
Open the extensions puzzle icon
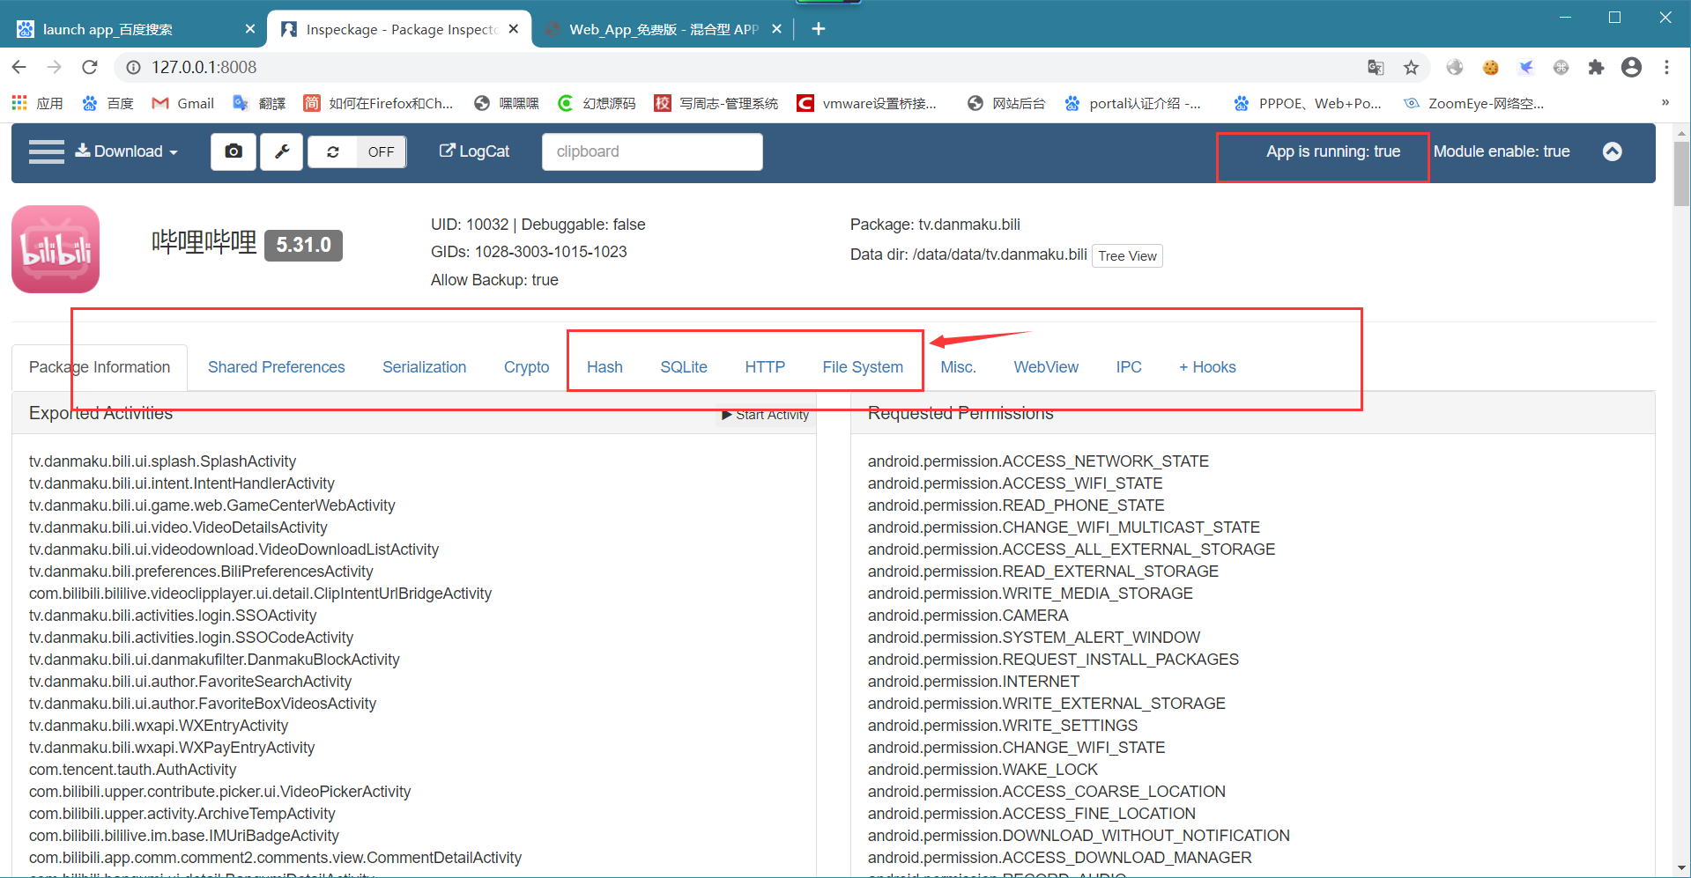pyautogui.click(x=1596, y=67)
